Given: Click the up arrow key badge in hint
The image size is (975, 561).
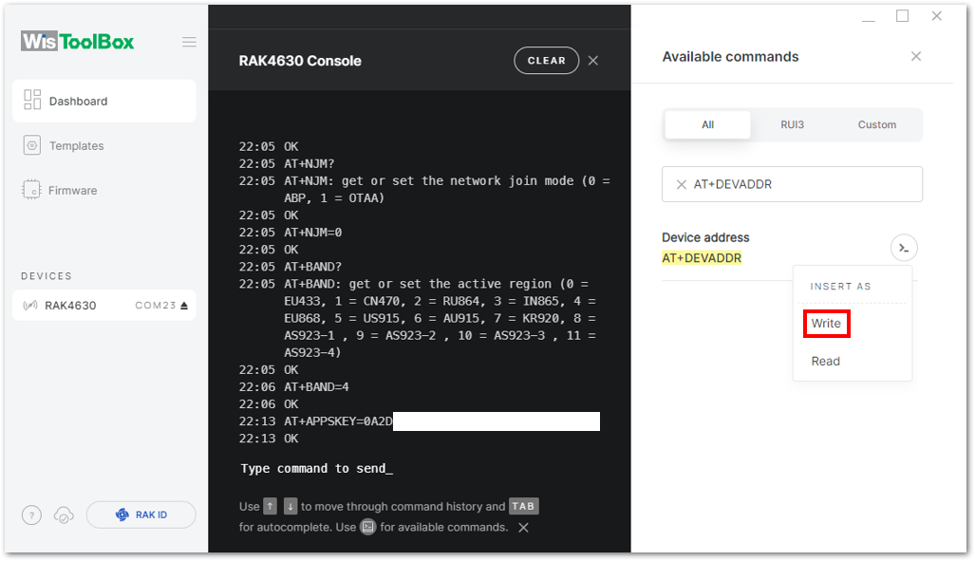Looking at the screenshot, I should point(270,506).
